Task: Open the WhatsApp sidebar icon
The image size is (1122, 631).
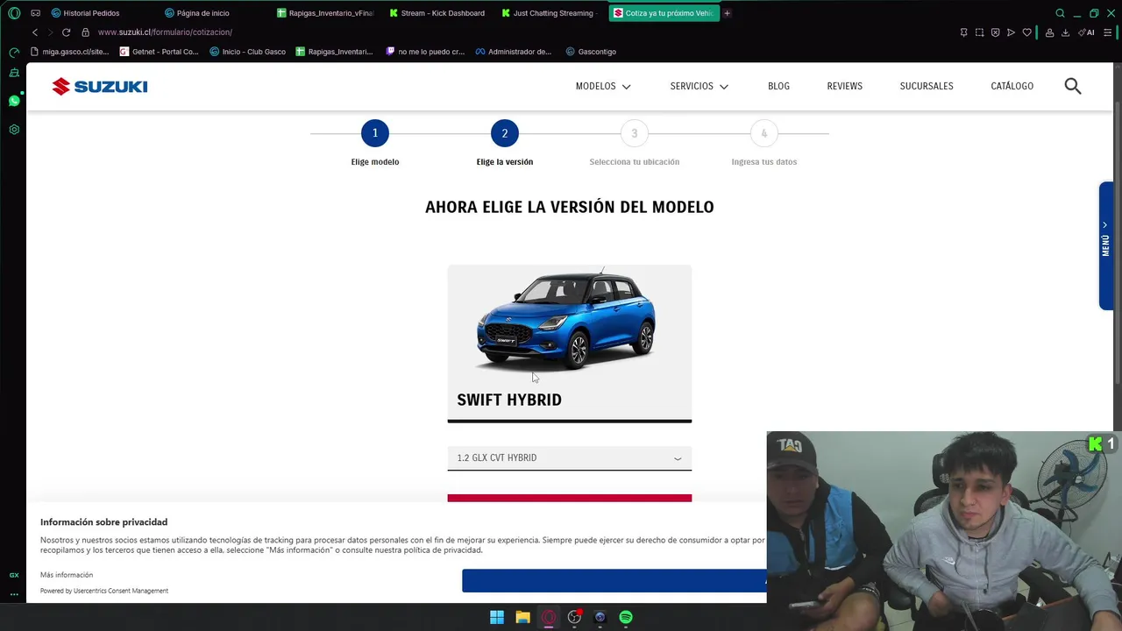Action: 14,101
